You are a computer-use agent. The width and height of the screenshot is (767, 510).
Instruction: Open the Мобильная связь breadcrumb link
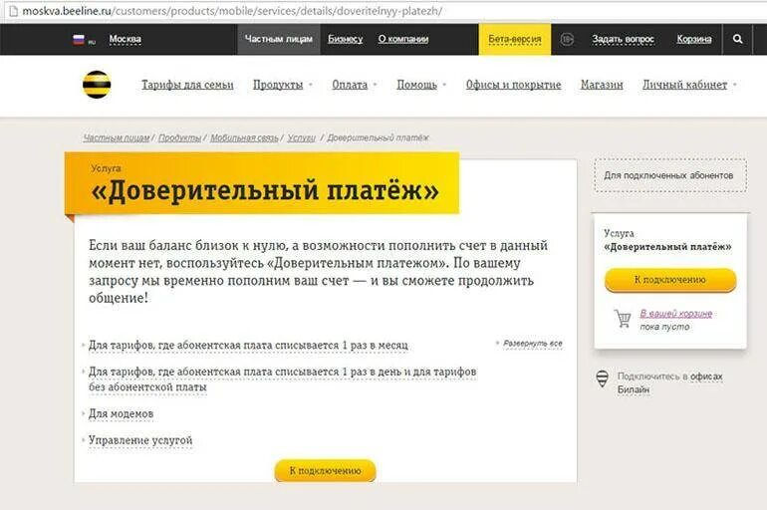coord(244,137)
